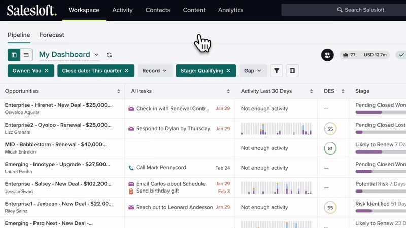Click the crown 77 deals badge
This screenshot has width=406, height=228.
[x=349, y=55]
